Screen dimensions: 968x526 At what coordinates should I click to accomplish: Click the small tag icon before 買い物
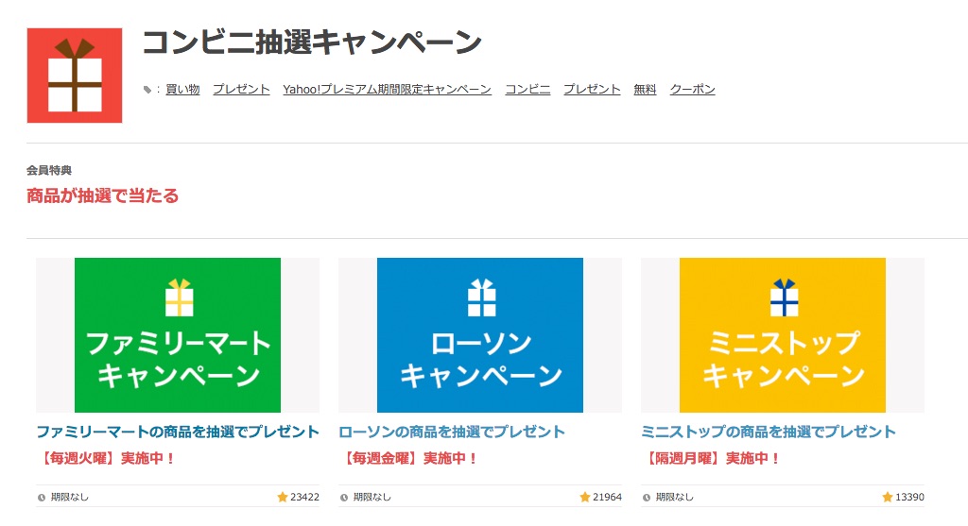point(147,90)
